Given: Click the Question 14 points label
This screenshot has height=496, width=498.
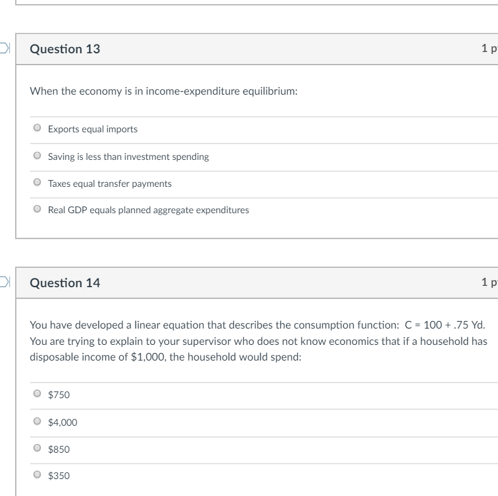Looking at the screenshot, I should point(489,282).
